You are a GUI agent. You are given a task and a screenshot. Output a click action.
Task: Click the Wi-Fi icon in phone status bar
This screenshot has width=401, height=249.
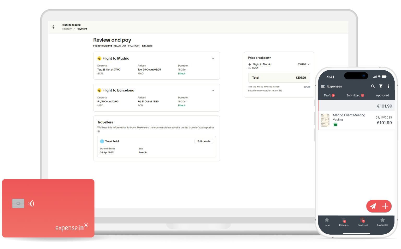379,77
